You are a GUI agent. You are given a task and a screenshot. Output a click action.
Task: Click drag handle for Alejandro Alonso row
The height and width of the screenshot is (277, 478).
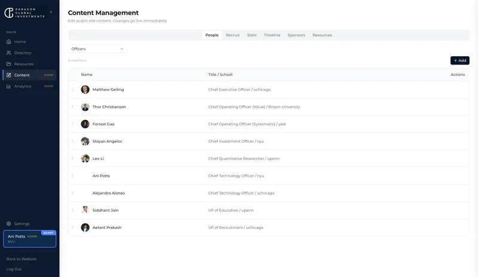[x=72, y=193]
